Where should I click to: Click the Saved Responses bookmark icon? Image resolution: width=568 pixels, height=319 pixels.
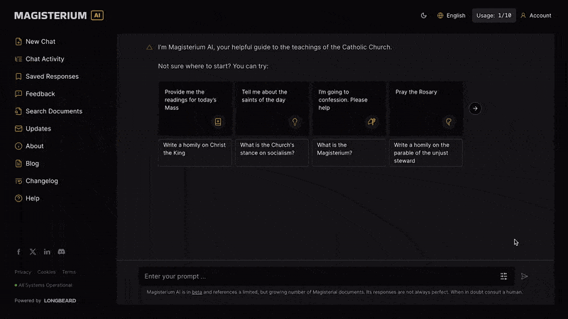(18, 77)
